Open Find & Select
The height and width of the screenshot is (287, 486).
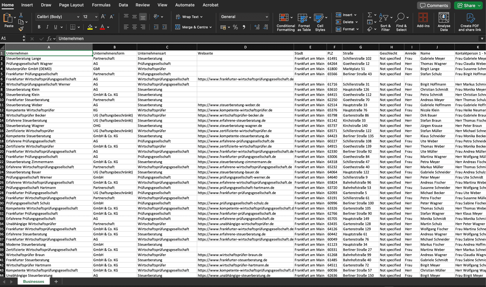pyautogui.click(x=401, y=22)
